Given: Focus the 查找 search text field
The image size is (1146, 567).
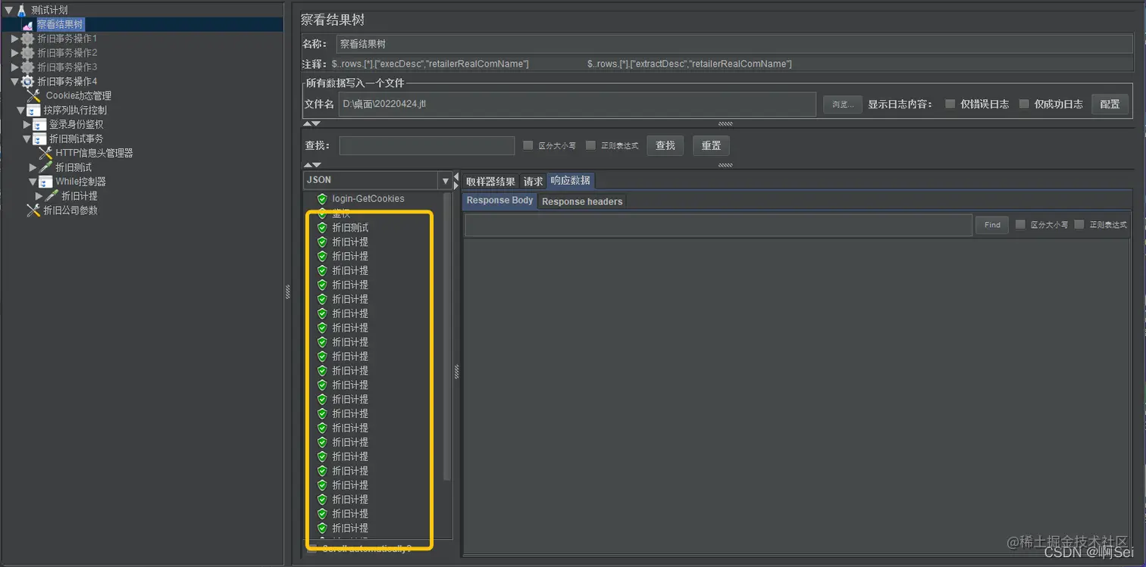Looking at the screenshot, I should [427, 145].
